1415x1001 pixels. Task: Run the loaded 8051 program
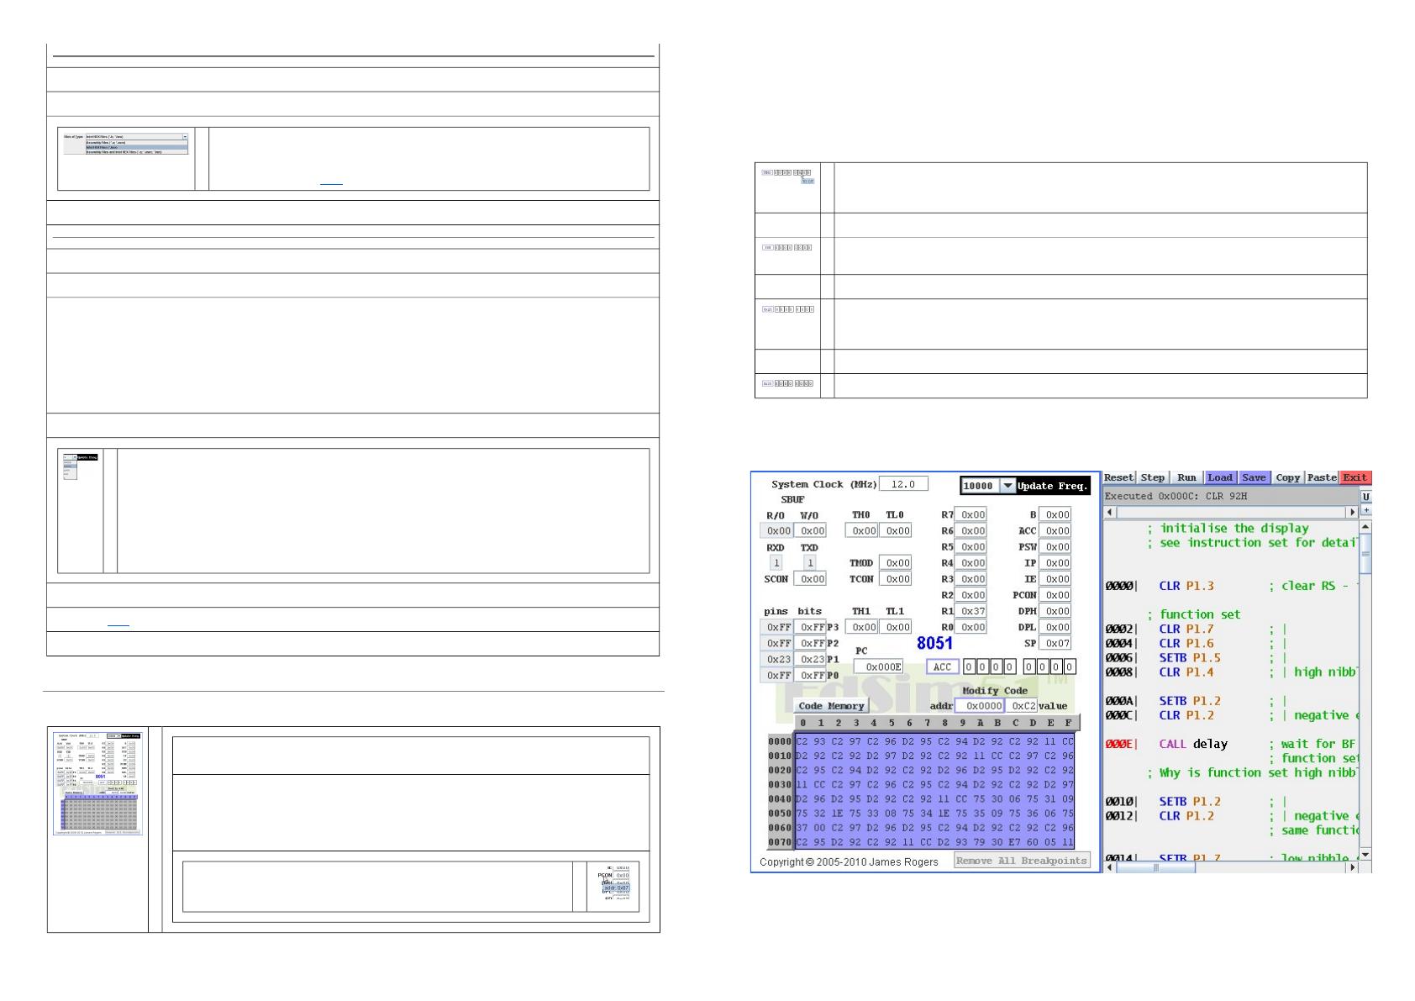point(1186,477)
